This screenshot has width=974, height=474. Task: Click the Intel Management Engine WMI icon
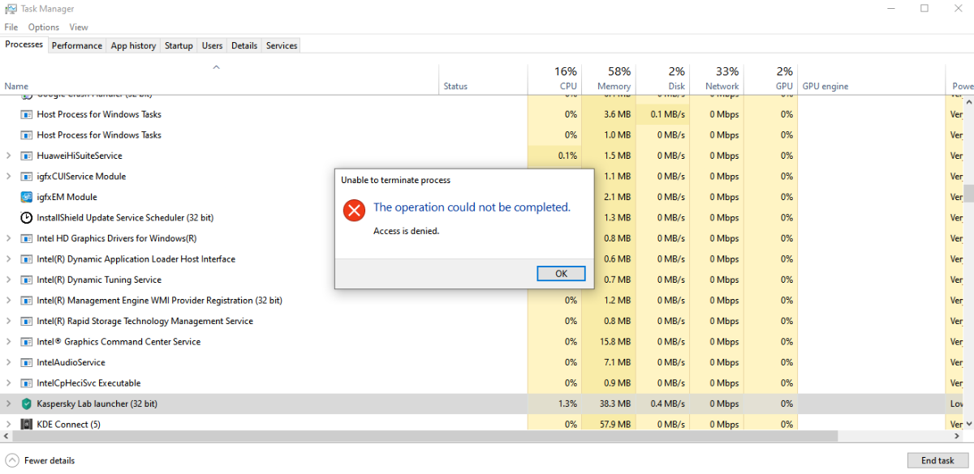tap(27, 301)
